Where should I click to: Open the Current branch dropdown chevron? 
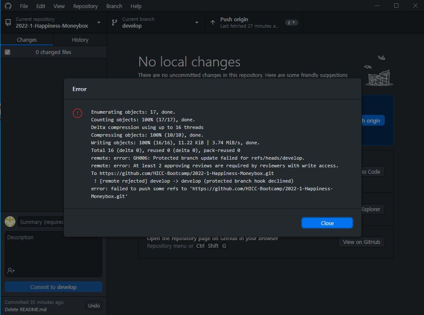(196, 22)
